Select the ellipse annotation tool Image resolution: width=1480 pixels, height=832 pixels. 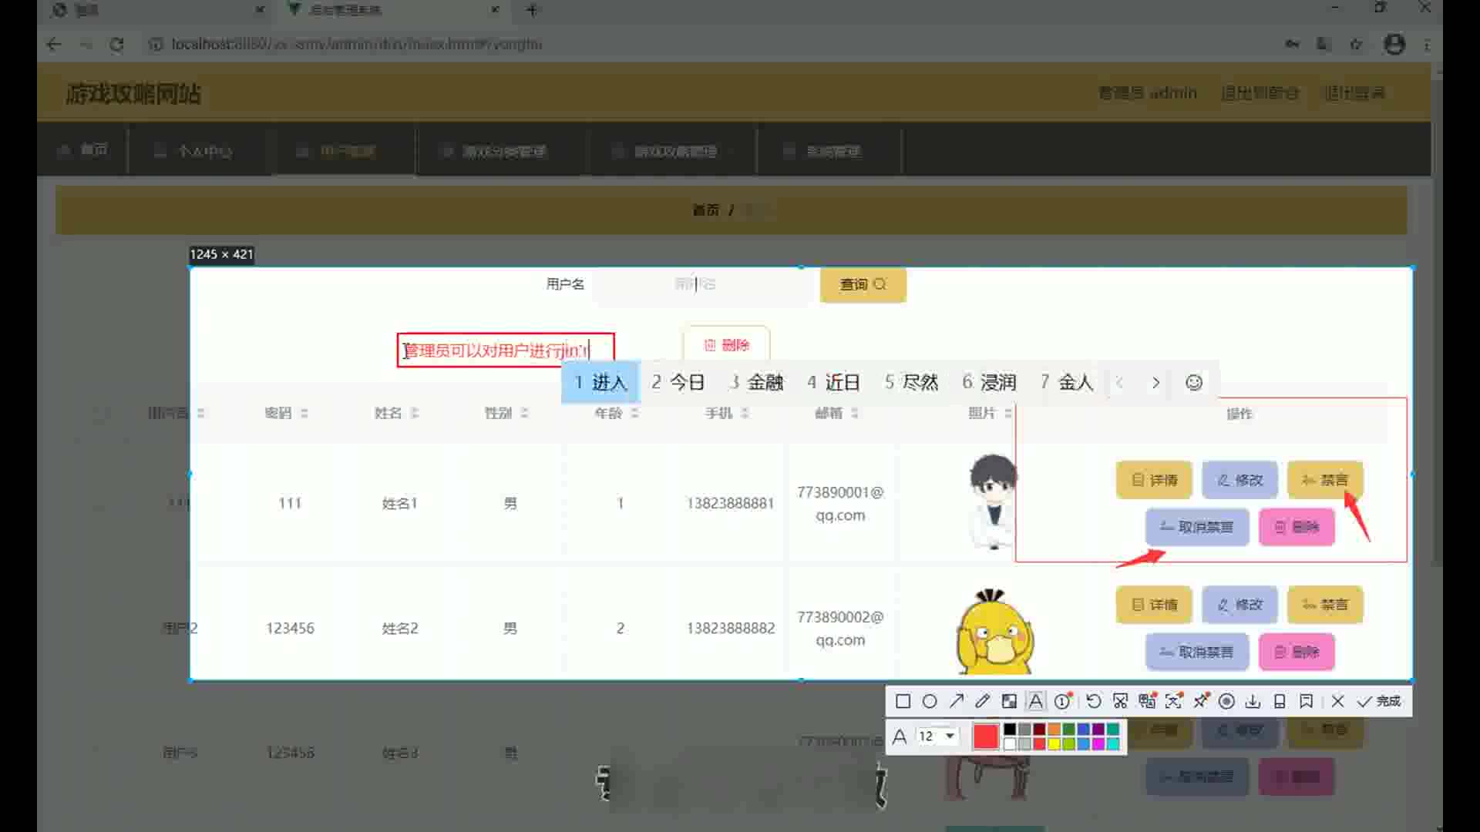[x=930, y=701]
